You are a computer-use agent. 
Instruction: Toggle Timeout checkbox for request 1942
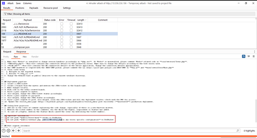click(71, 37)
